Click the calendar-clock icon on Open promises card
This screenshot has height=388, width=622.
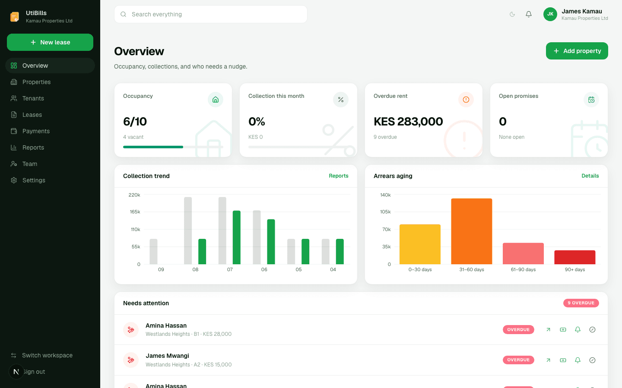(591, 100)
